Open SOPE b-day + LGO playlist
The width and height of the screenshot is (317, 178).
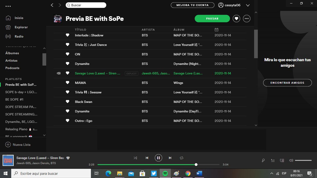pos(21,92)
